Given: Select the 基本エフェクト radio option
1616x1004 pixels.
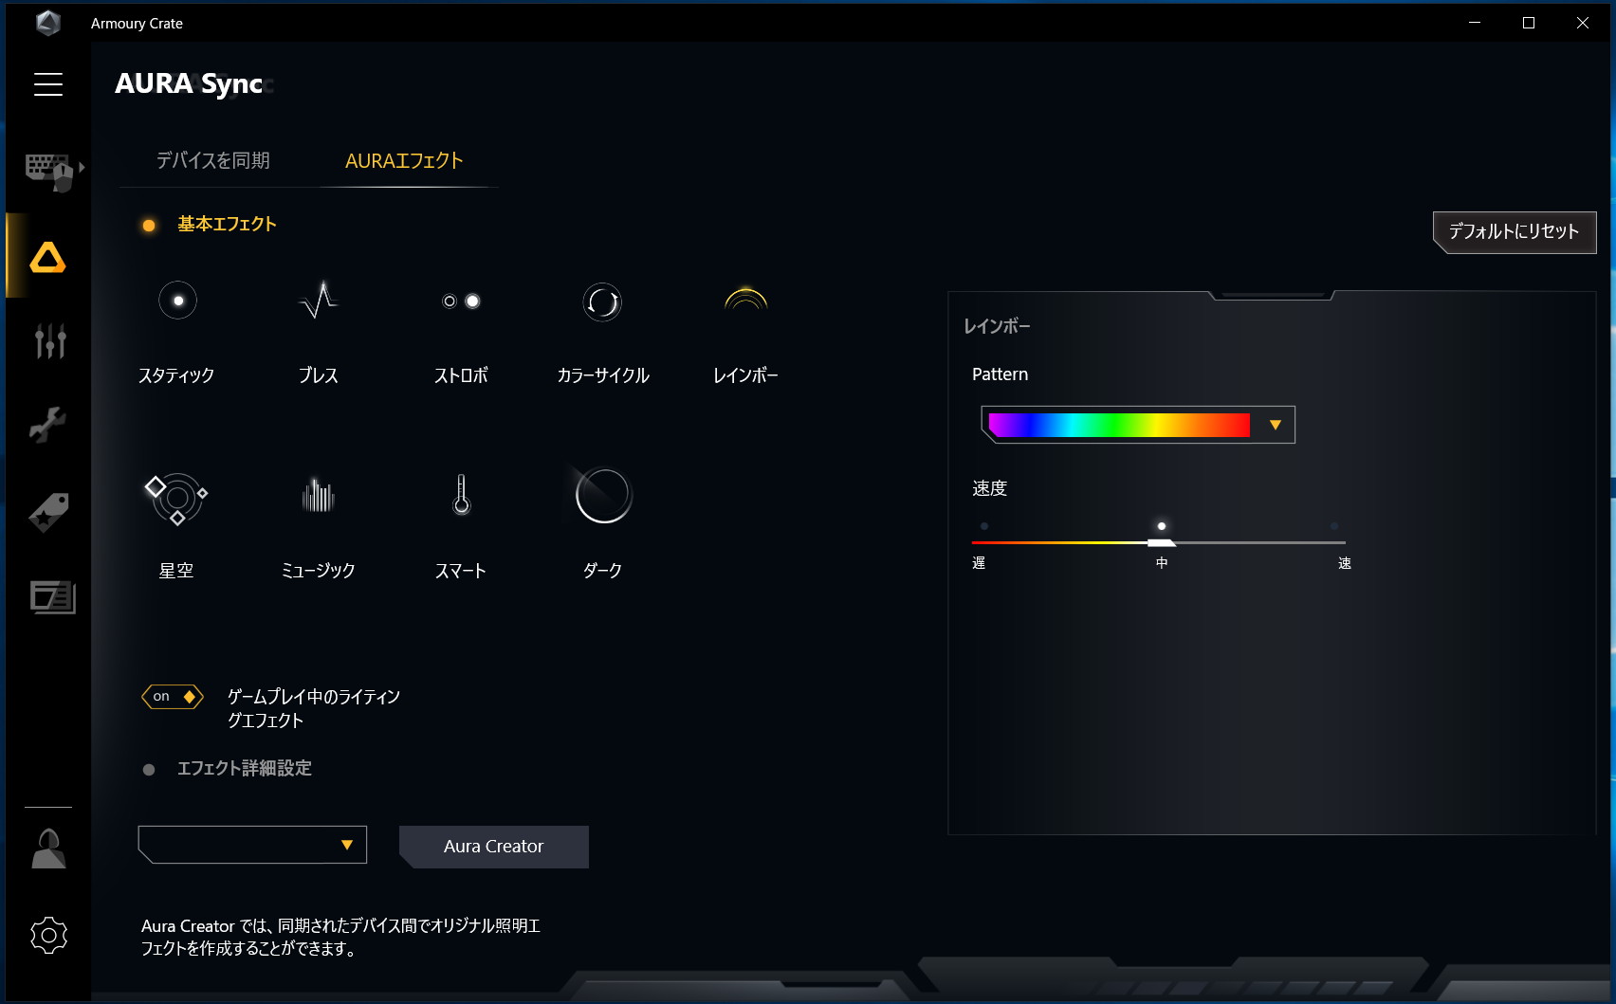Looking at the screenshot, I should tap(149, 226).
